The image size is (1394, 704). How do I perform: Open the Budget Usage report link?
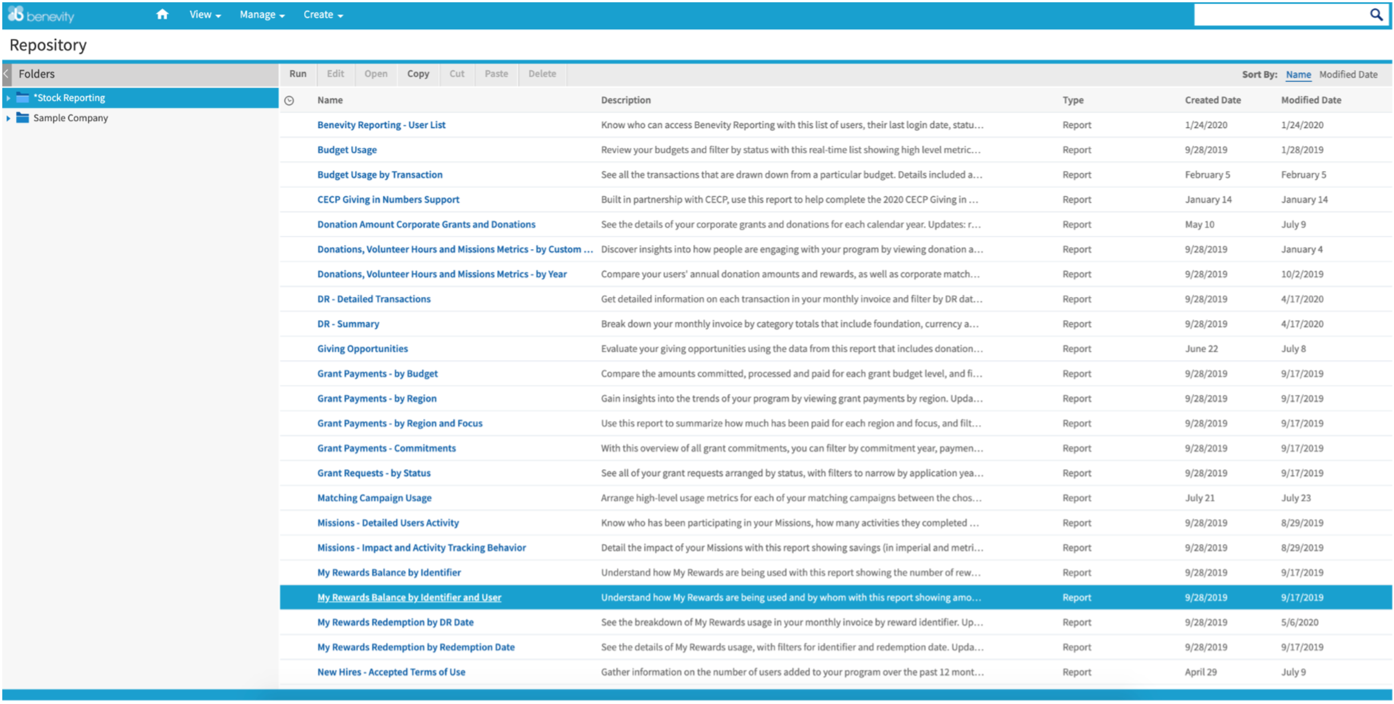point(347,150)
